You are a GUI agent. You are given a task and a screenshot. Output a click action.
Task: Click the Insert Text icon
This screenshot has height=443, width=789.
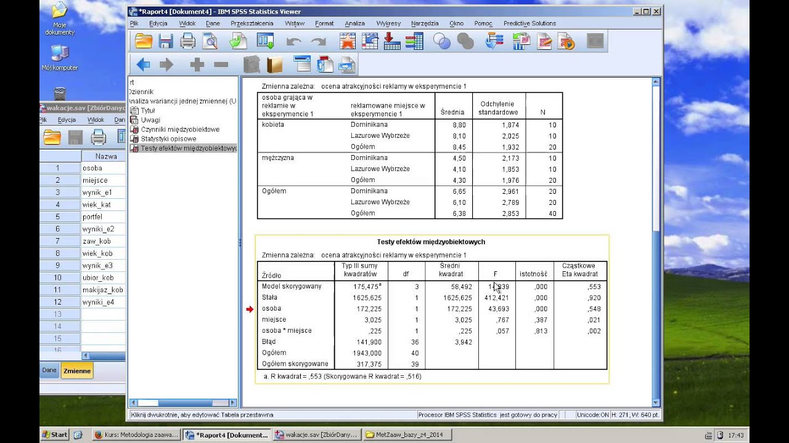(x=346, y=64)
